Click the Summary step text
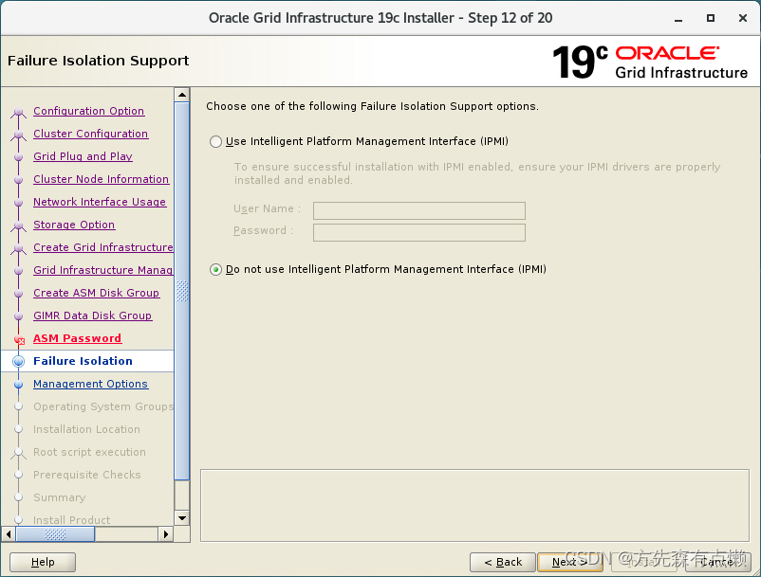The width and height of the screenshot is (761, 577). 59,498
